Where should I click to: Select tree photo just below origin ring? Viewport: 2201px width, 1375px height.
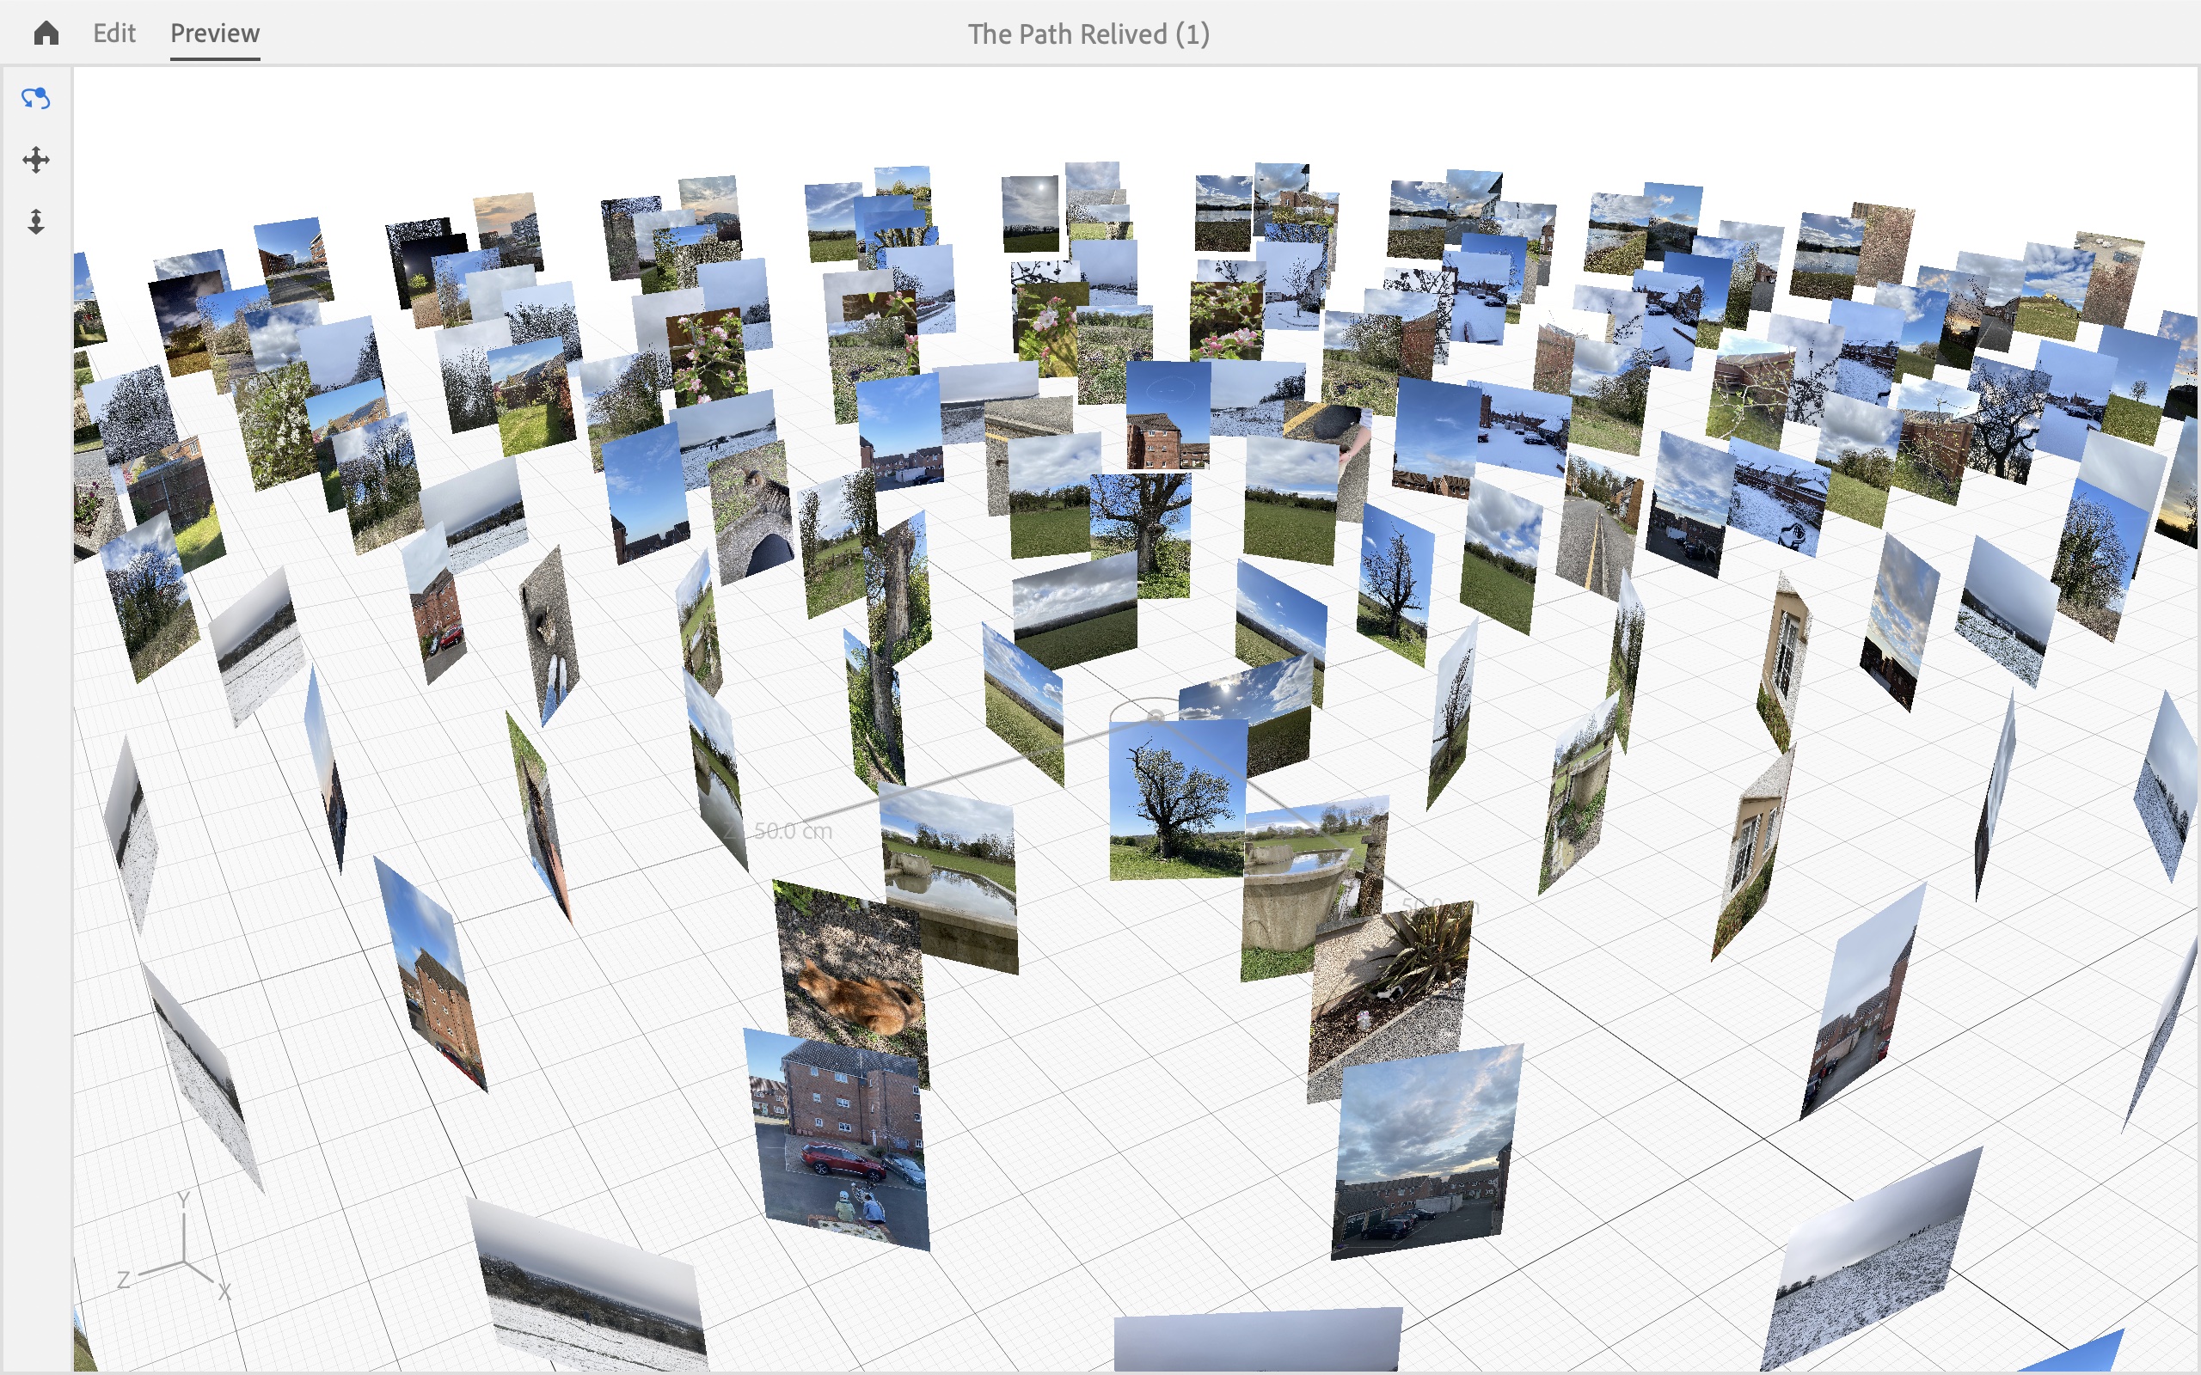(x=1177, y=800)
